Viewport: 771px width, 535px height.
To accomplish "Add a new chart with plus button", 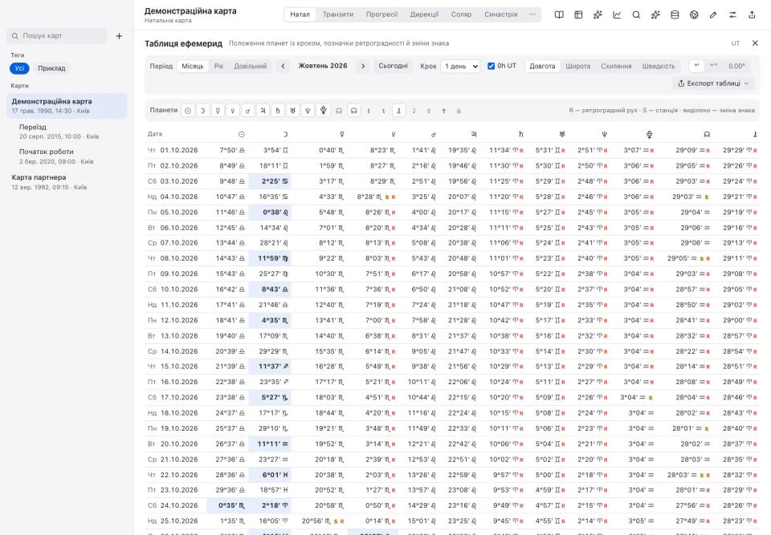I will click(x=119, y=36).
